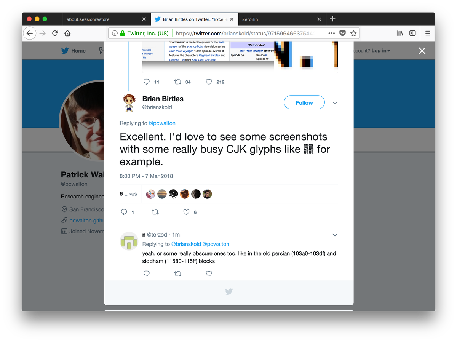The width and height of the screenshot is (457, 342).
Task: Click the last liker avatar in Likes row
Action: (x=207, y=194)
